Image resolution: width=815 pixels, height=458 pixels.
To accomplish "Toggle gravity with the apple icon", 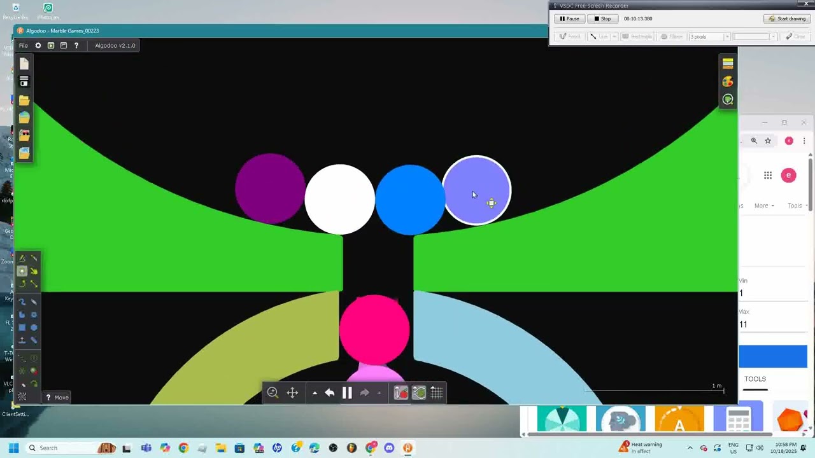I will tap(401, 393).
